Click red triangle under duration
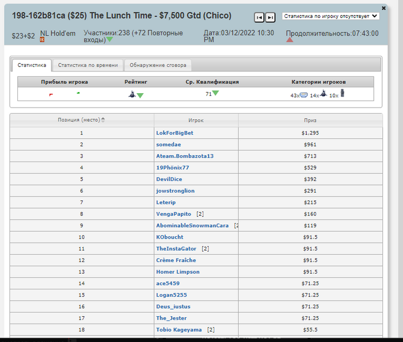This screenshot has width=403, height=342. click(290, 40)
